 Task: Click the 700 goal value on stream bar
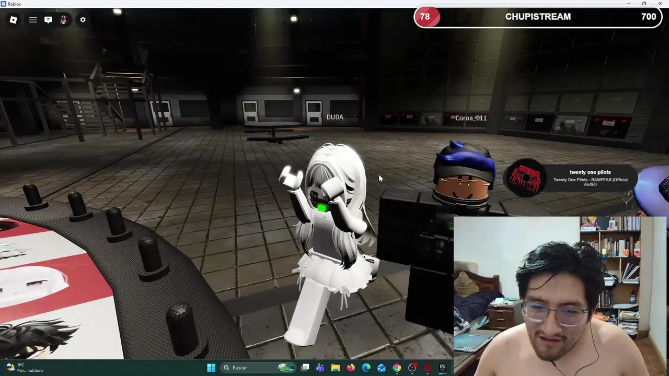[x=649, y=17]
